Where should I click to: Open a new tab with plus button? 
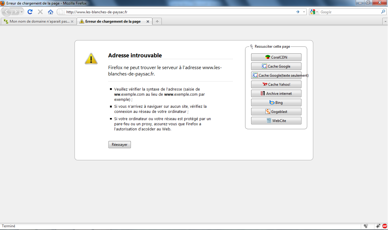point(157,21)
